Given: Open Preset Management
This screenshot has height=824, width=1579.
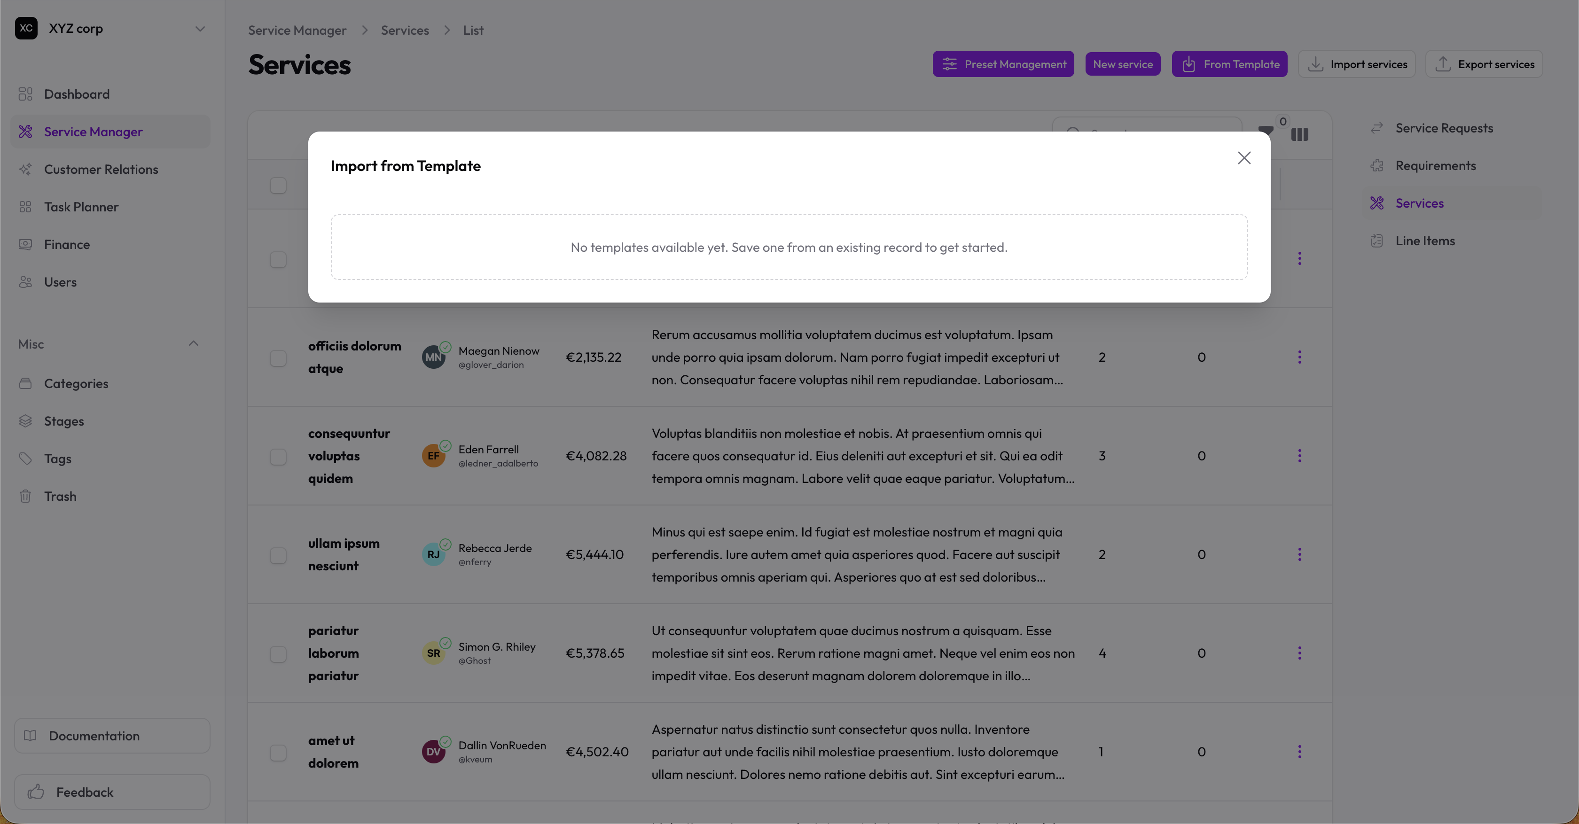Looking at the screenshot, I should click(x=1003, y=64).
